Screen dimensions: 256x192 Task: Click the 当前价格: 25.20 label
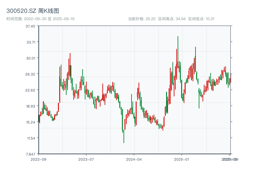142,19
